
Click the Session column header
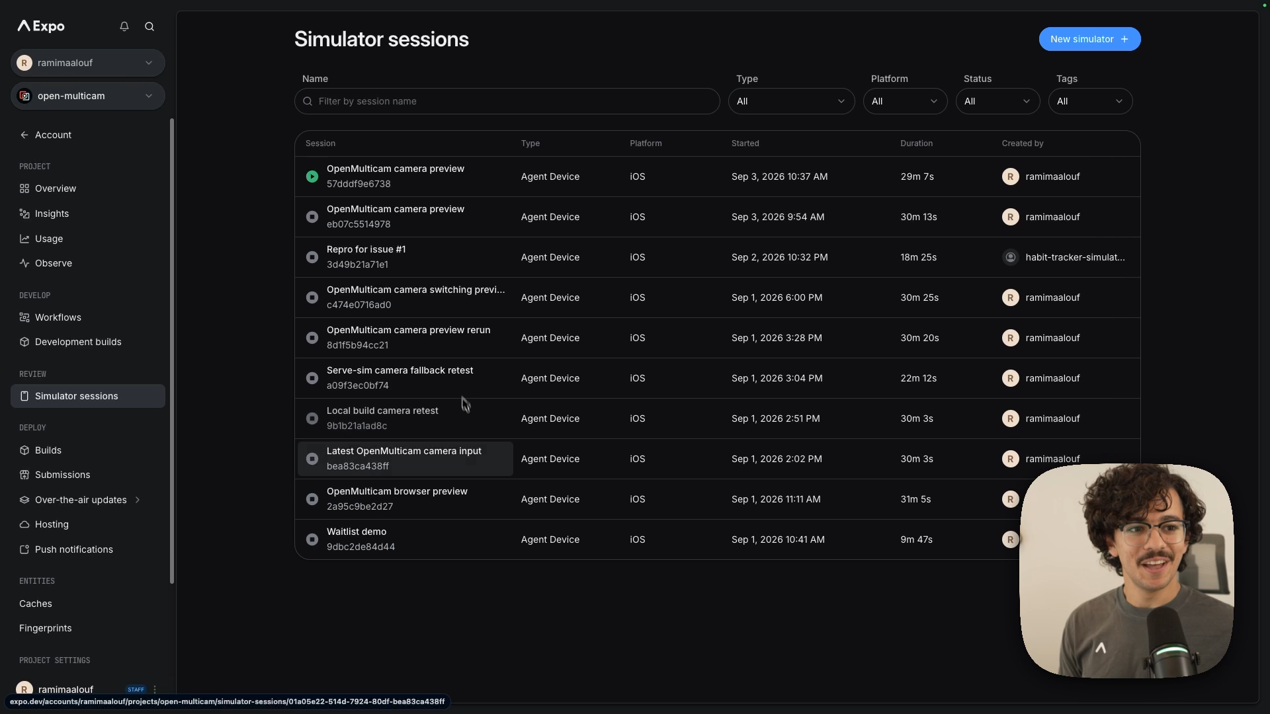point(320,143)
